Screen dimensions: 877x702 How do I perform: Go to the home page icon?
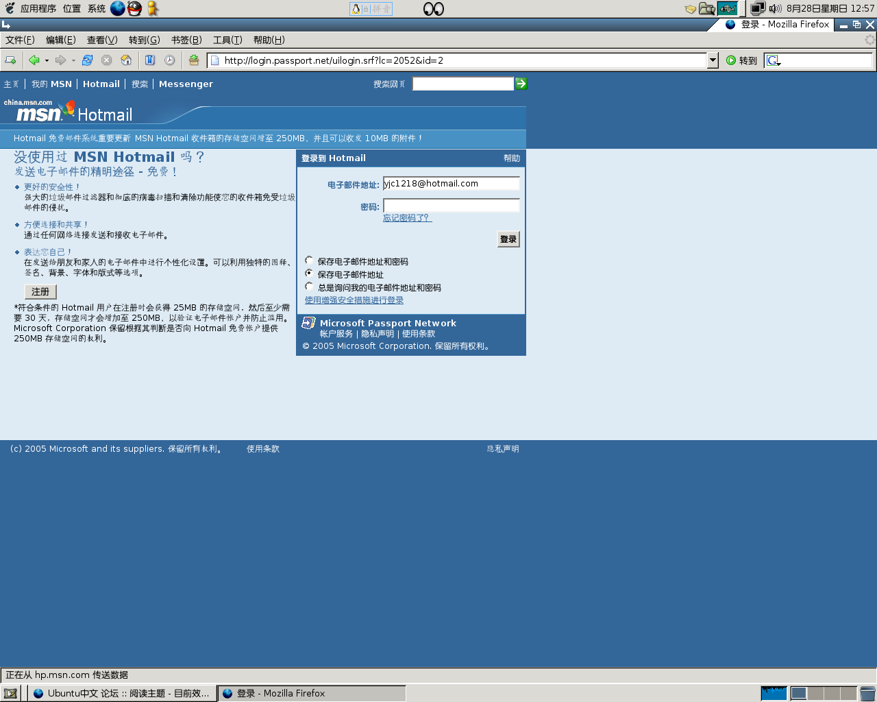coord(126,60)
